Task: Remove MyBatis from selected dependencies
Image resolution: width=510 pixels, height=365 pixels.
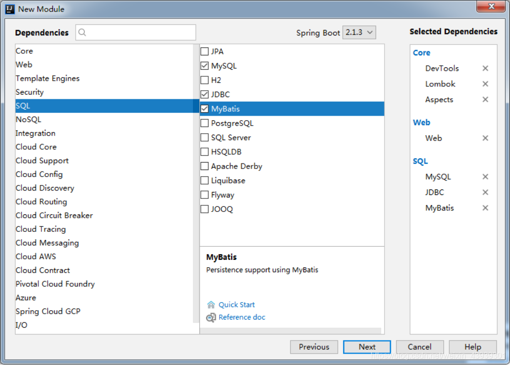Action: coord(485,208)
